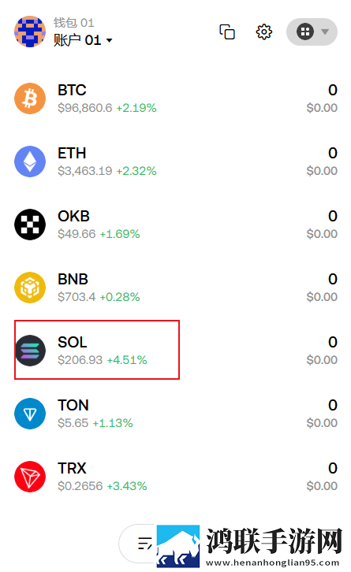Click the Ethereum diamond icon
The height and width of the screenshot is (572, 351).
click(x=30, y=162)
